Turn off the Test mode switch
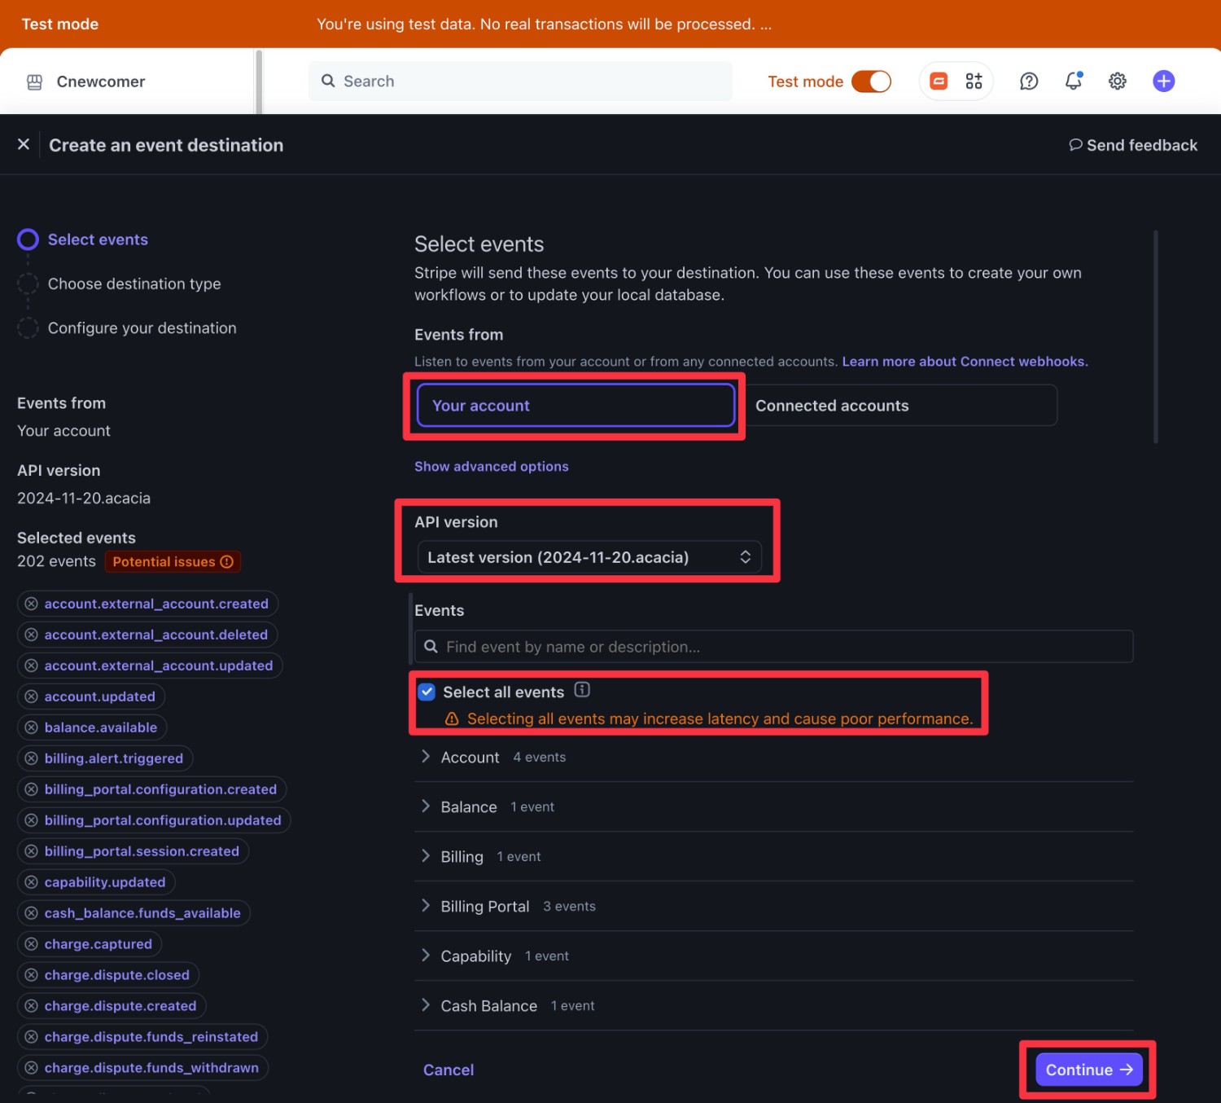Image resolution: width=1221 pixels, height=1103 pixels. coord(871,81)
